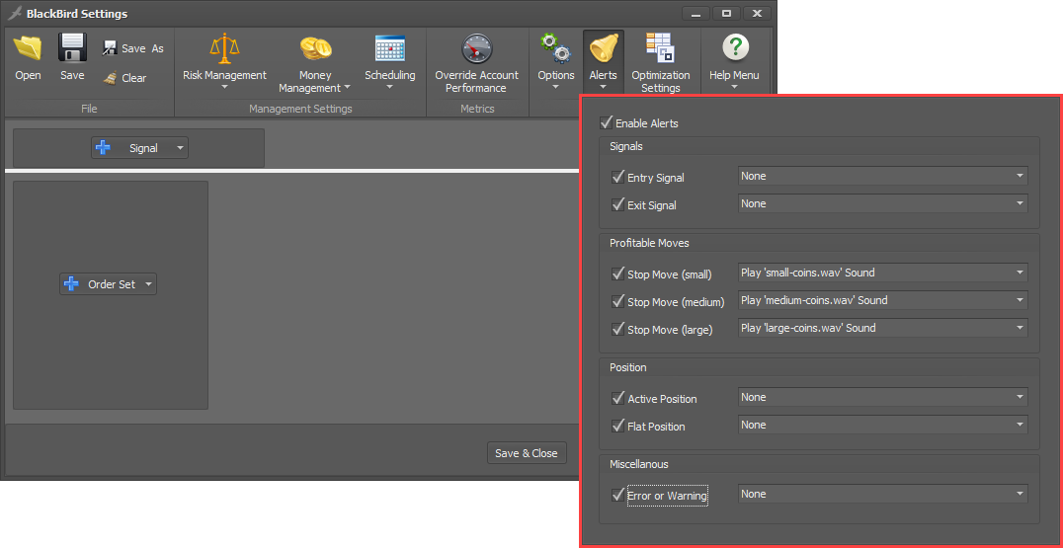Uncheck Entry Signal alert

tap(617, 177)
